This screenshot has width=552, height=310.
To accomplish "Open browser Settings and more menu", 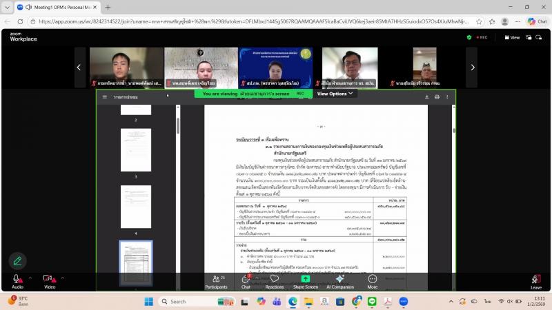I will coord(517,21).
